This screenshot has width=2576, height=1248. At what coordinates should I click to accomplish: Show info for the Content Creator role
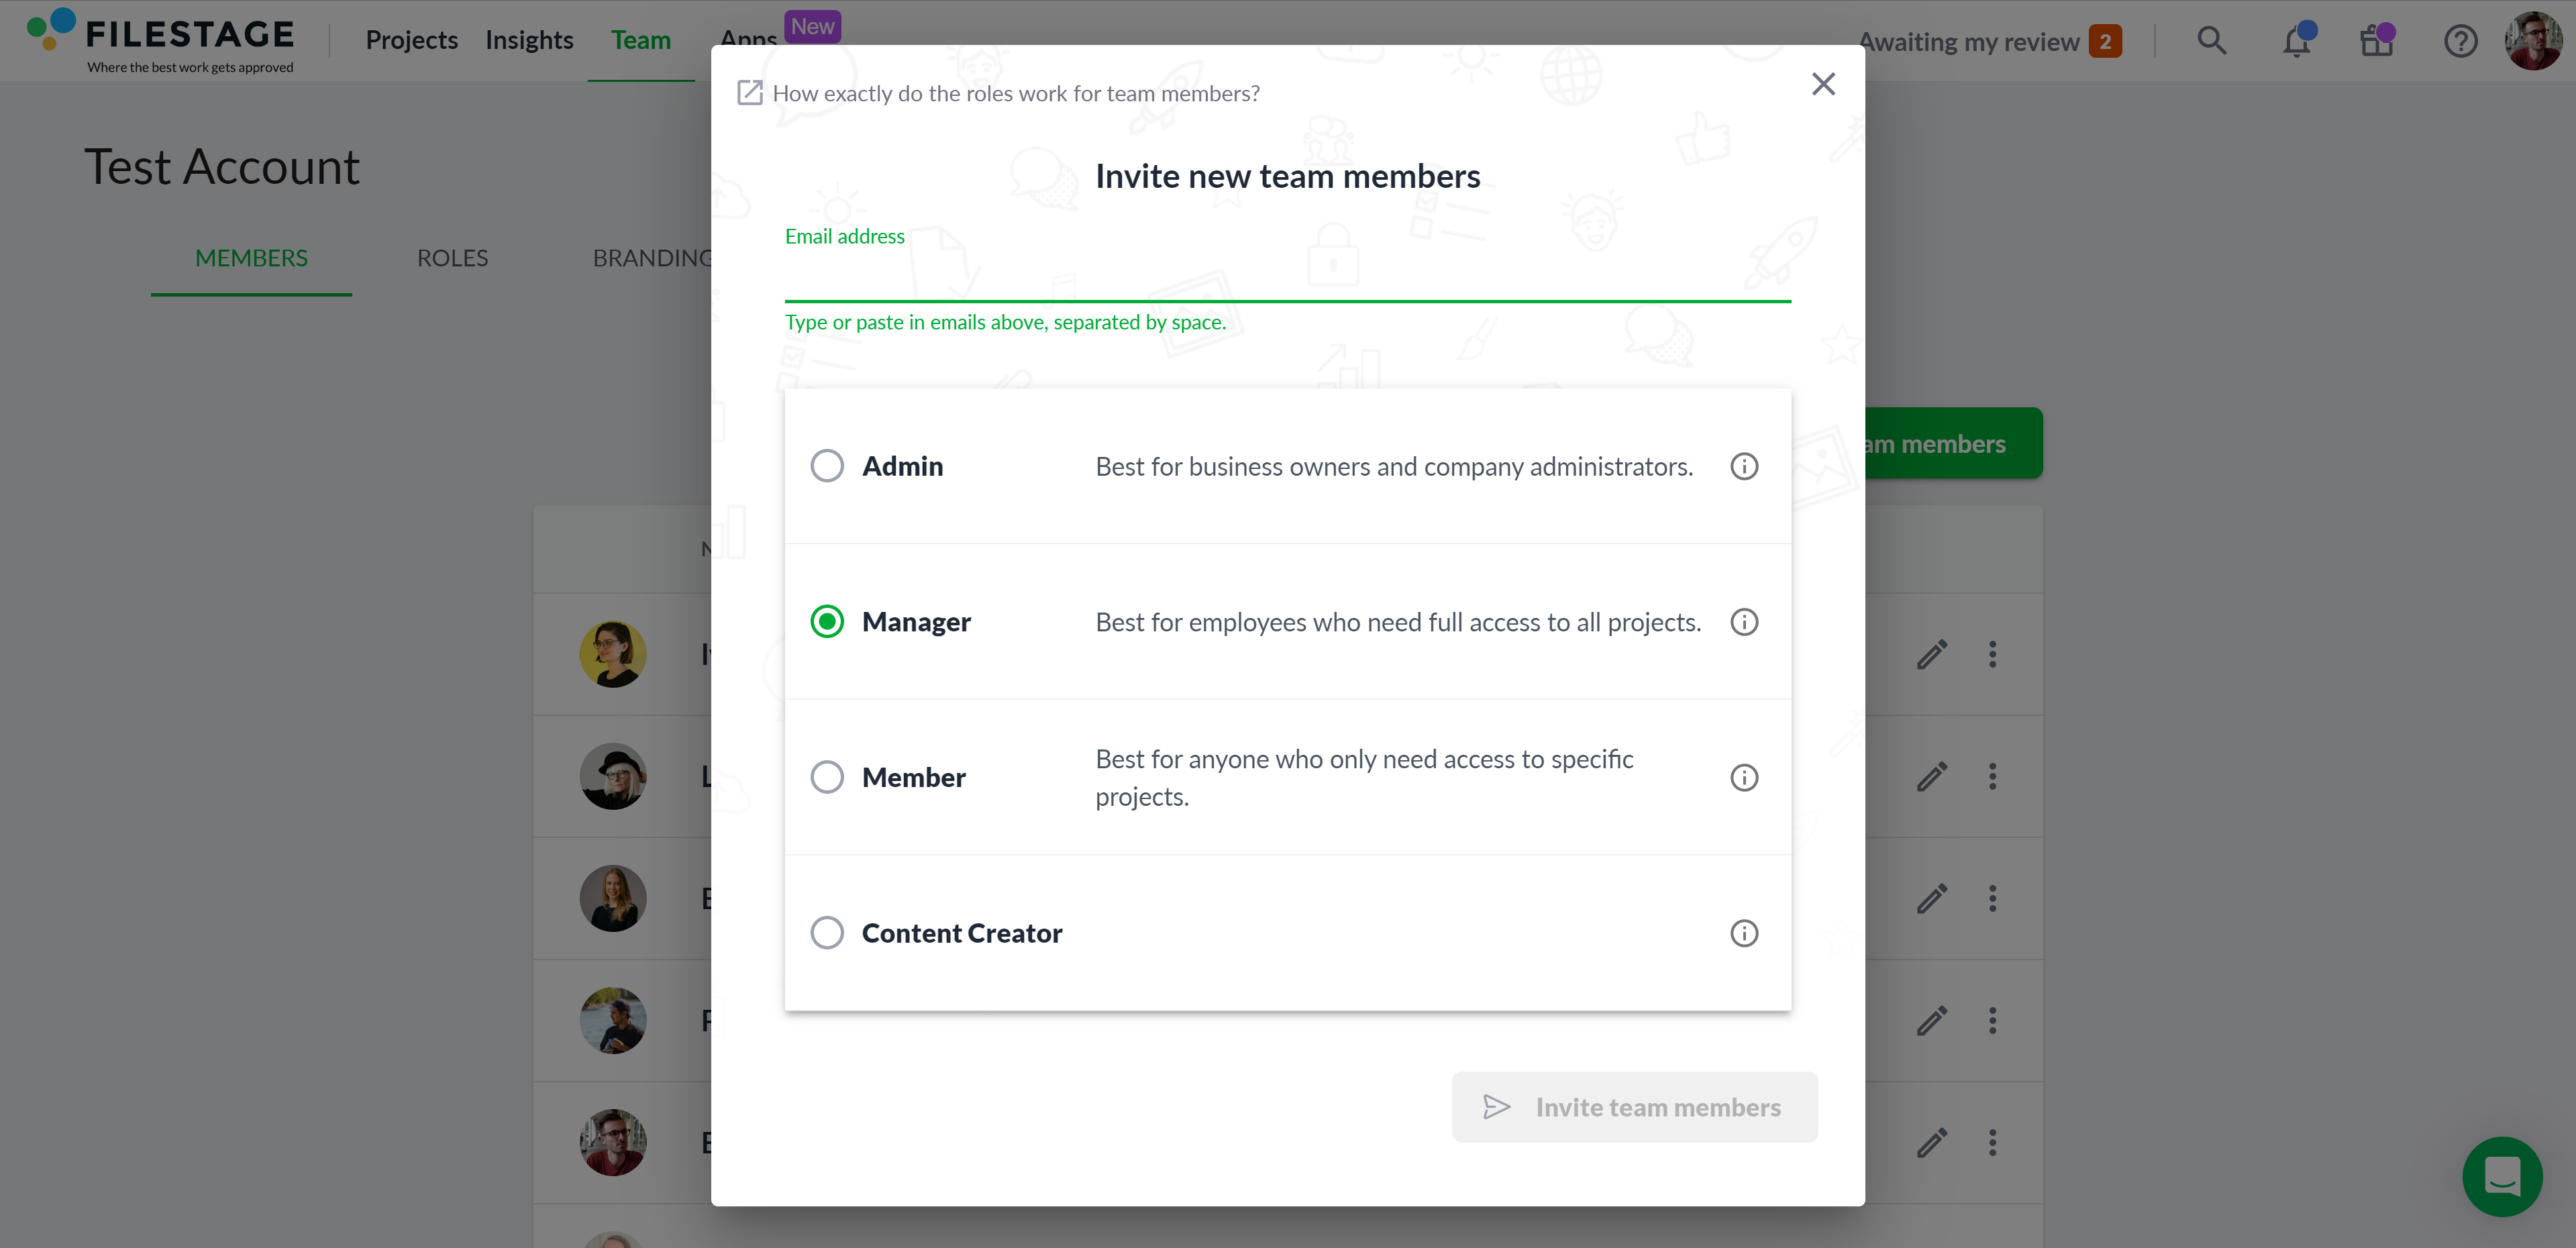coord(1744,933)
